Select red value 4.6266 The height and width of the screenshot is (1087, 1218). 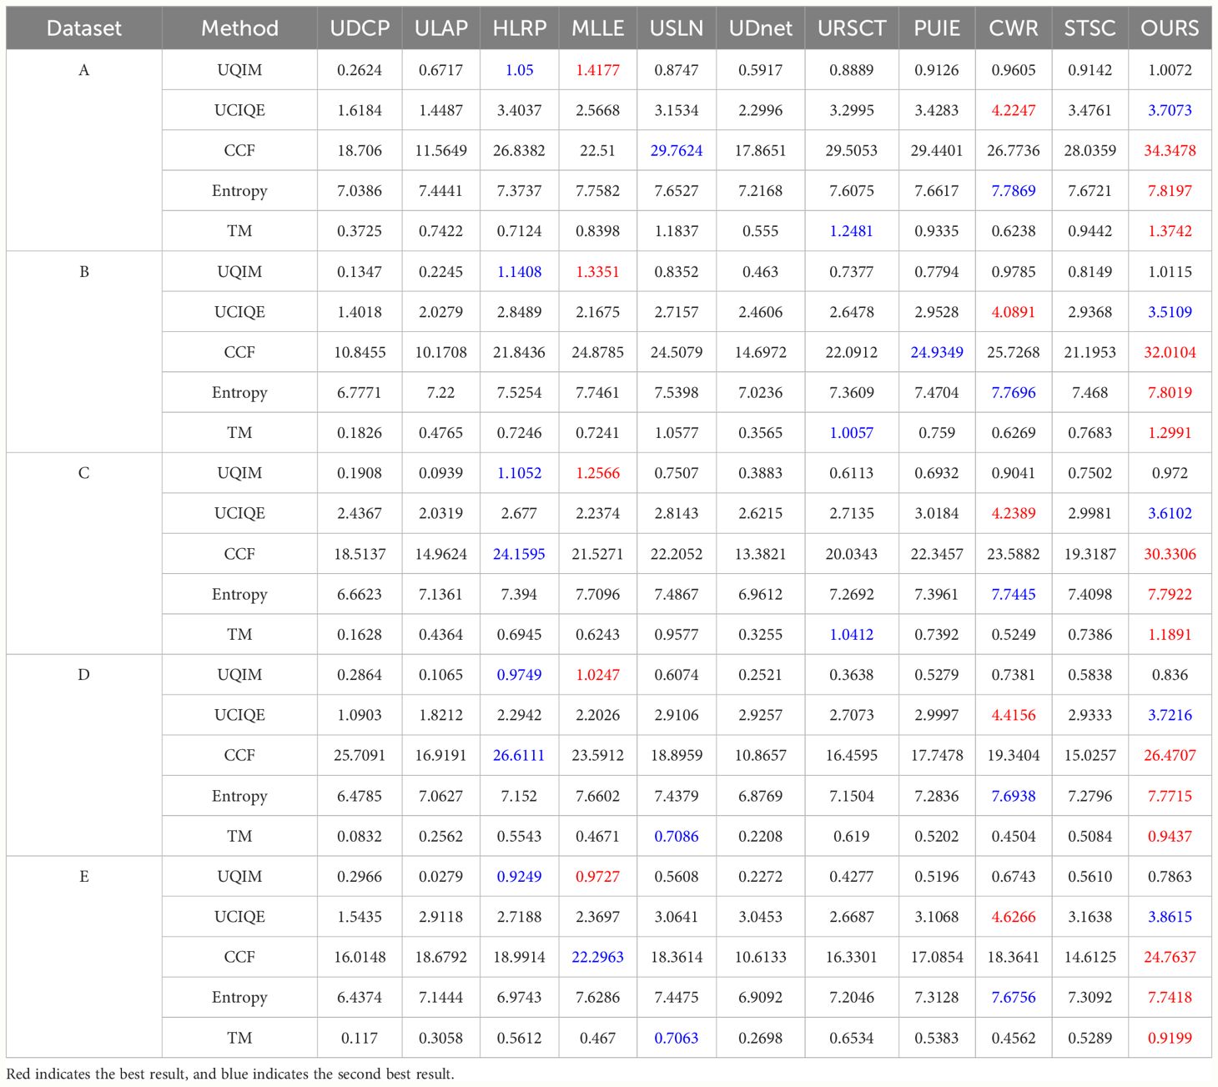1014,917
